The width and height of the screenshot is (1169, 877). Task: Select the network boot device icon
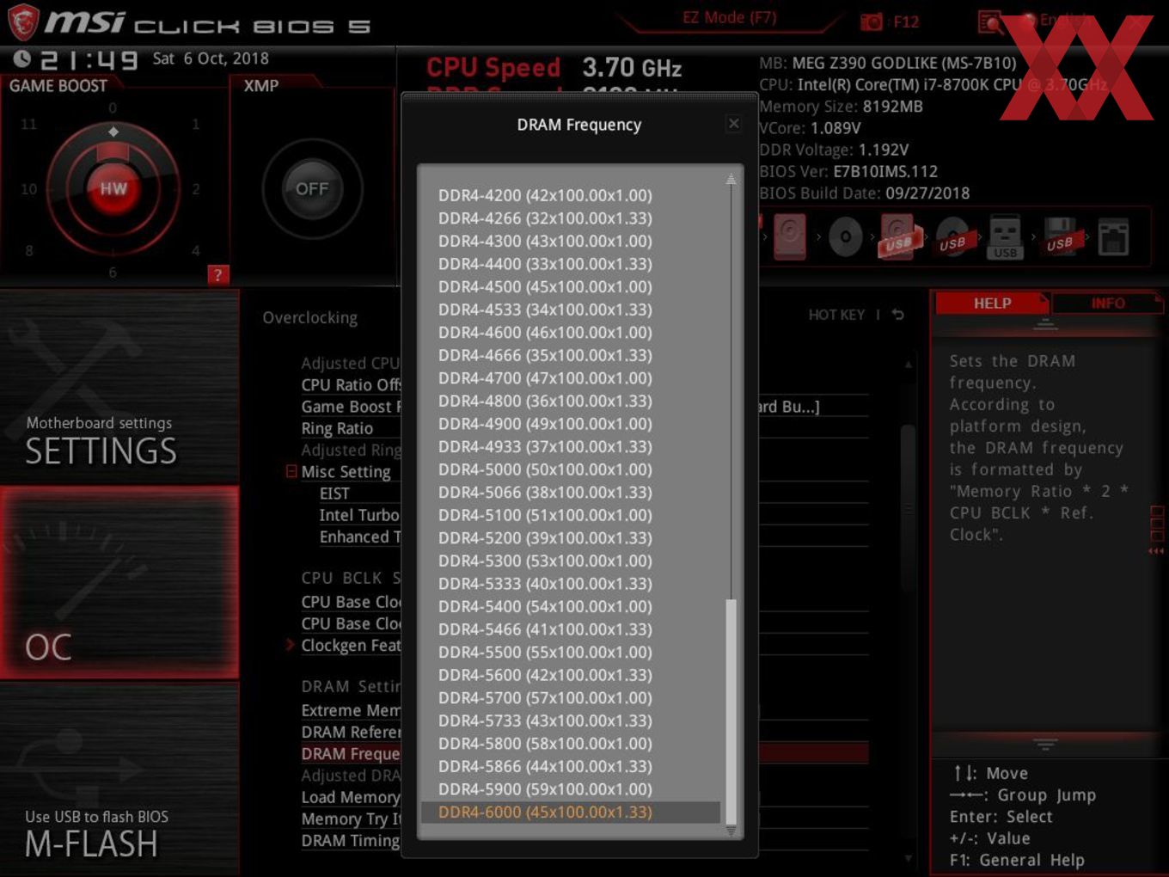(1113, 237)
